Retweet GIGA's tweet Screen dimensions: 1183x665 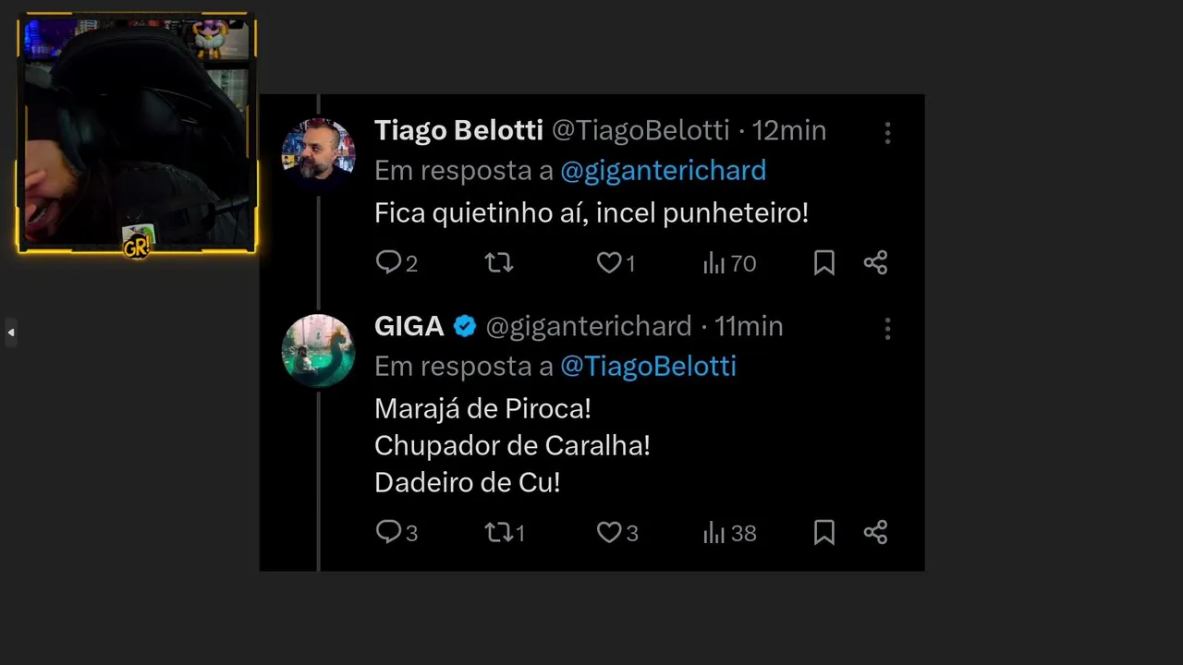[499, 532]
